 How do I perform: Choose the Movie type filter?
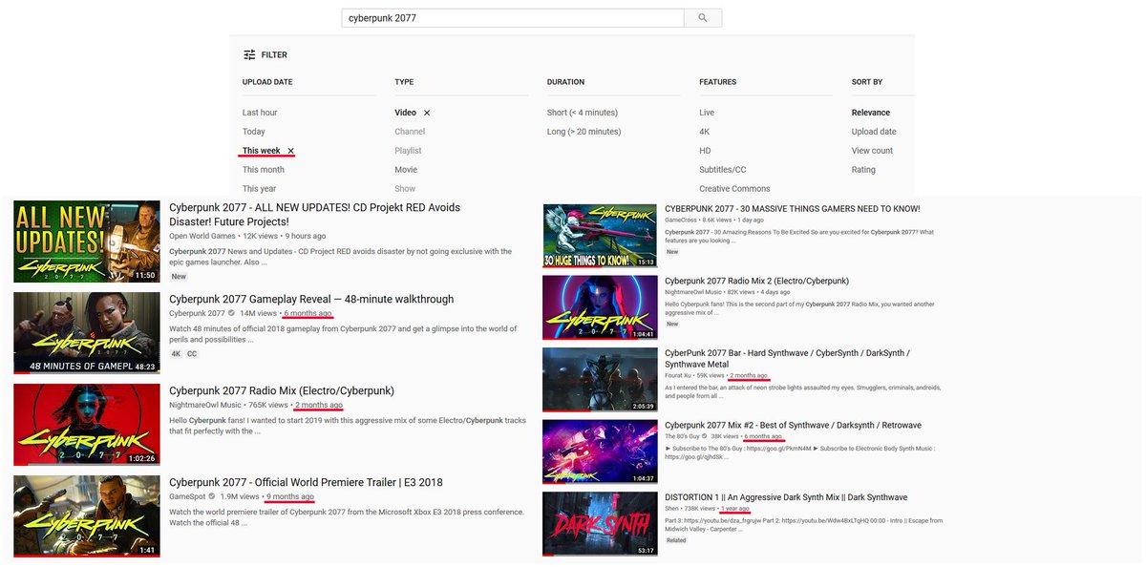pos(406,170)
